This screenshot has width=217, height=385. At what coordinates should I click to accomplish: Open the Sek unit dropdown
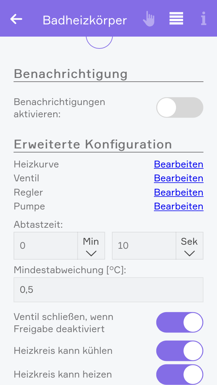tap(189, 246)
